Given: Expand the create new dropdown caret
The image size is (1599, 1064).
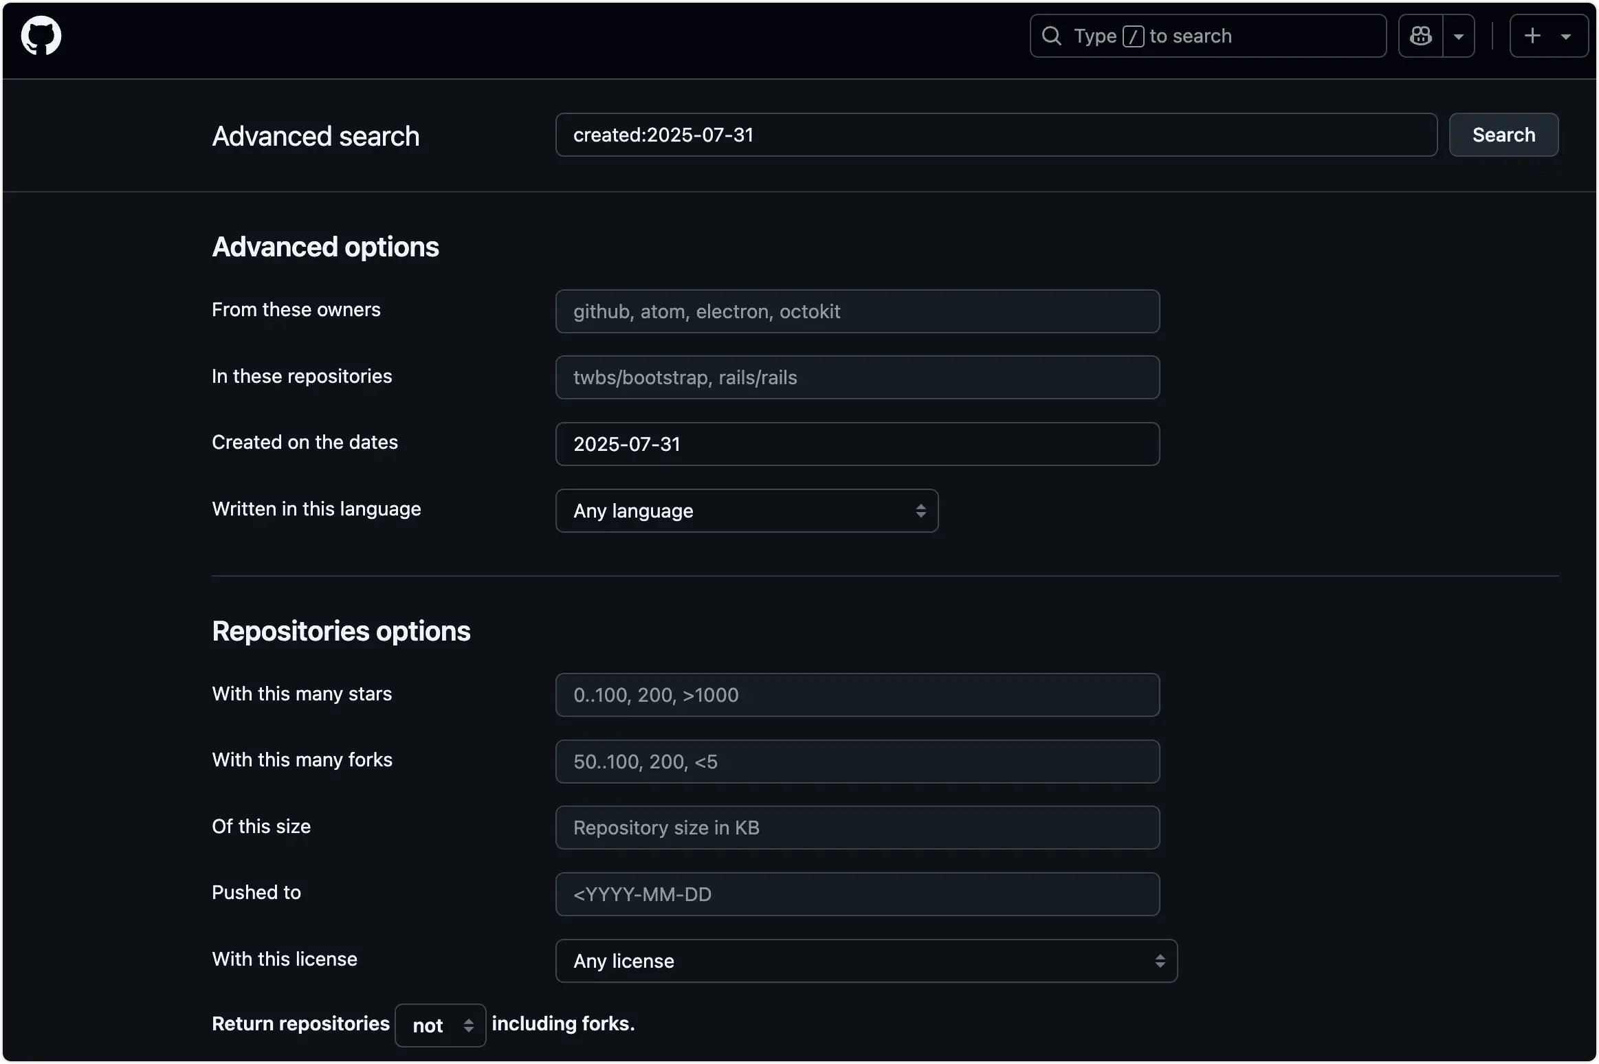Looking at the screenshot, I should [x=1568, y=36].
